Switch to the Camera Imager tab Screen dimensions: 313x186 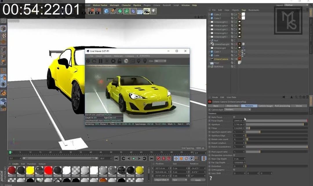[x=266, y=106]
